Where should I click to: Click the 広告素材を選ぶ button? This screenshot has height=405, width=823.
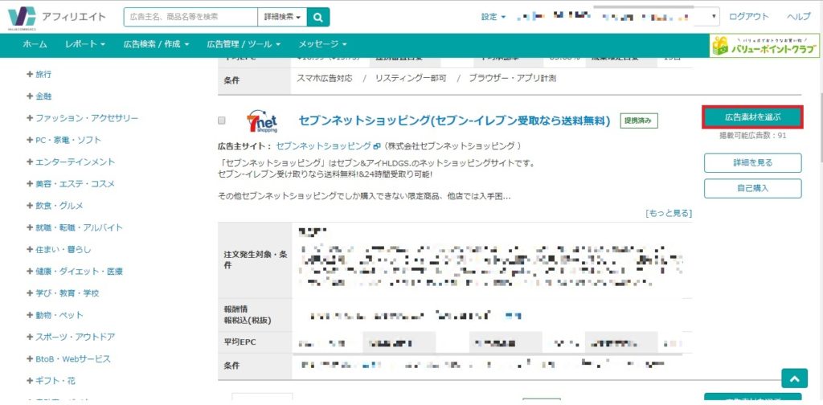[x=752, y=117]
